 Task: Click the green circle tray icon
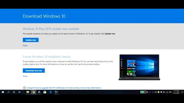coord(158,92)
